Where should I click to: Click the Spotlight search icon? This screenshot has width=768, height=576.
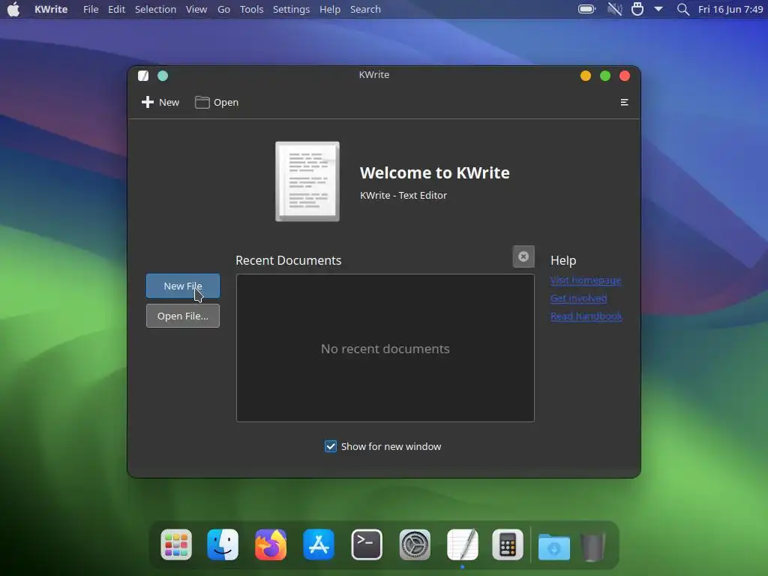682,9
